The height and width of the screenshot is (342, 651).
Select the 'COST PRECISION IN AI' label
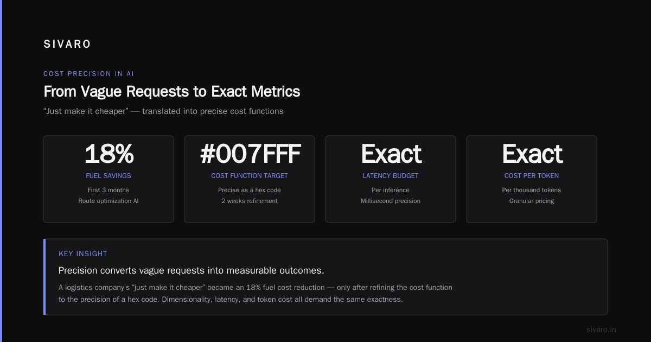tap(88, 74)
